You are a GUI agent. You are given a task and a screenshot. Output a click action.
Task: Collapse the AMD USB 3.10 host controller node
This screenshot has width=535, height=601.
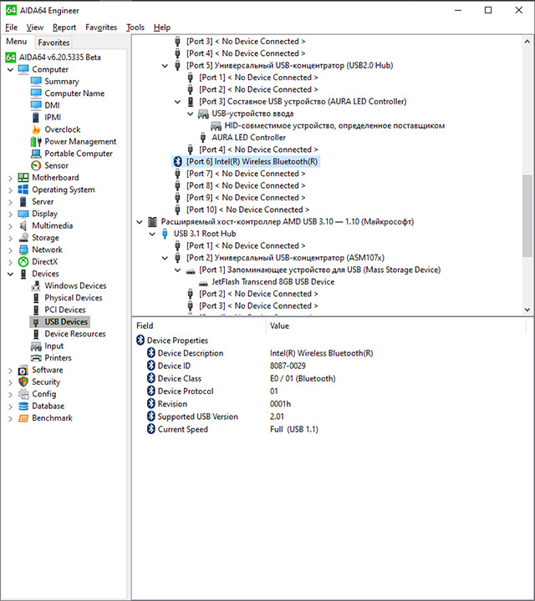tap(140, 222)
